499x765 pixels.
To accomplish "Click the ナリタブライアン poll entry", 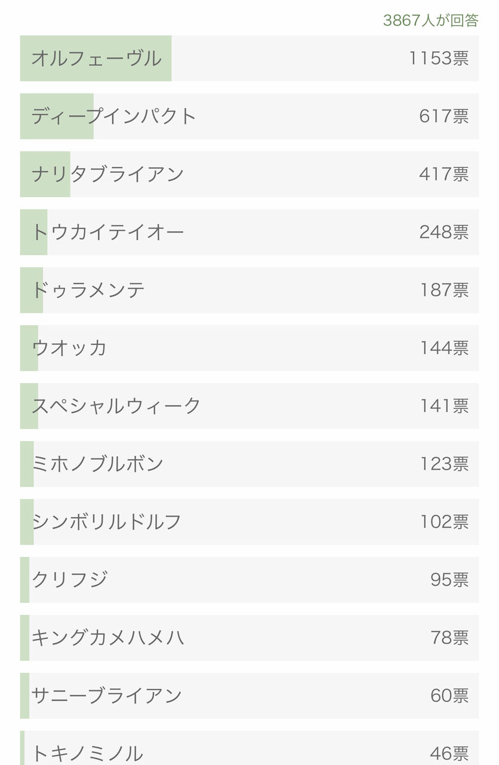I will pyautogui.click(x=249, y=174).
